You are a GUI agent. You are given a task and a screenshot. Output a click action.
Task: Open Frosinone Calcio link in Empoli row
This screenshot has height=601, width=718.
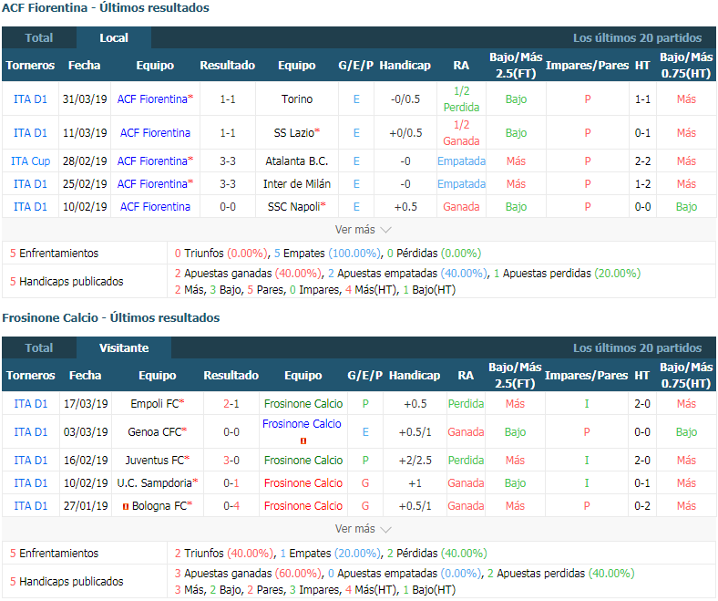303,404
